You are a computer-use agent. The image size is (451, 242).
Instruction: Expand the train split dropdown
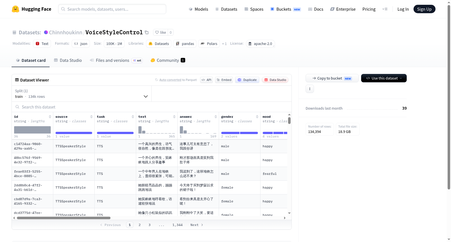[81, 94]
